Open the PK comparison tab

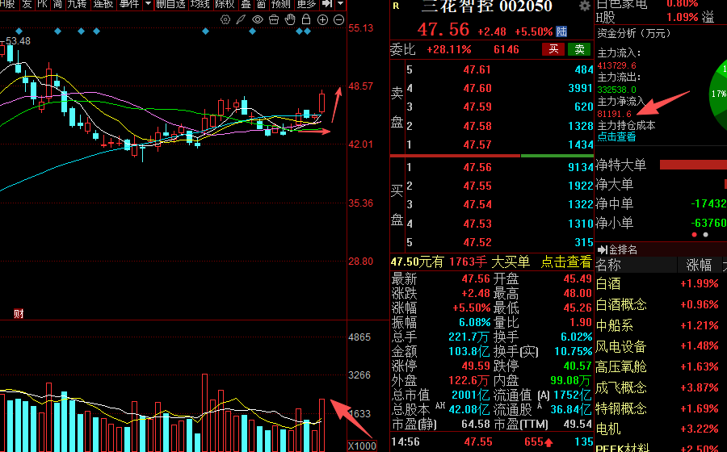tap(42, 4)
